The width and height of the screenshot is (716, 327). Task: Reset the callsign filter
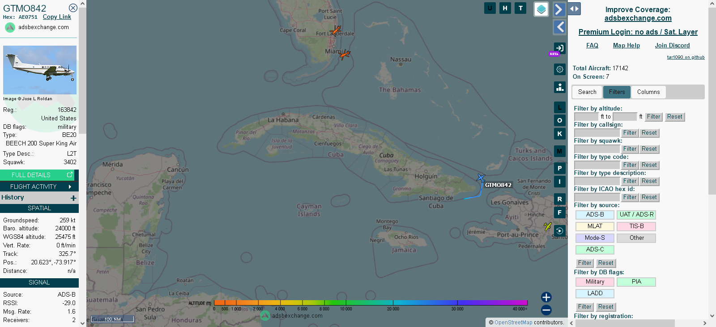(x=649, y=133)
